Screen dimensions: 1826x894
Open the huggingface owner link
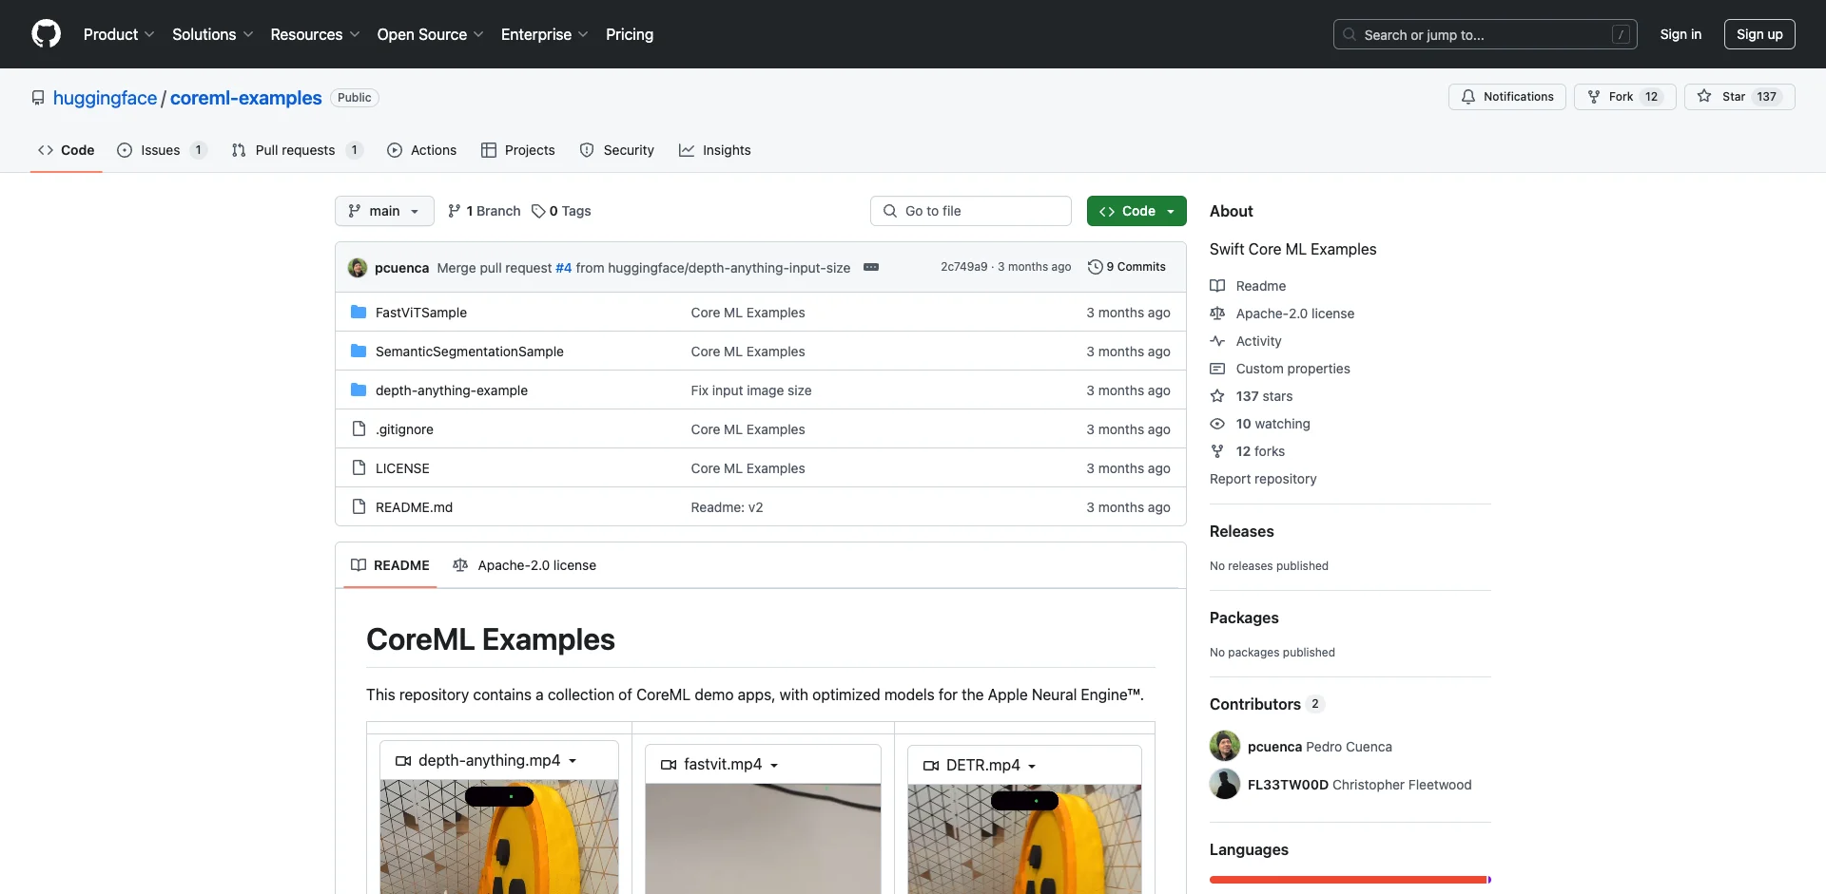[105, 98]
